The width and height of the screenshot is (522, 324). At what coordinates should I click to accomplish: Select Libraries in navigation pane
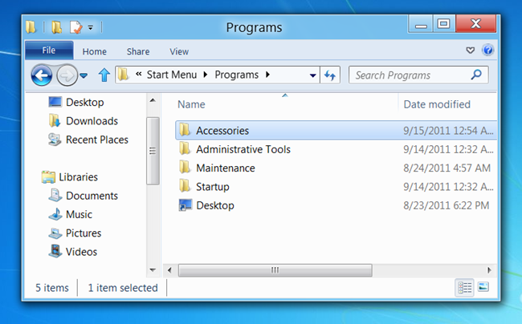[78, 177]
